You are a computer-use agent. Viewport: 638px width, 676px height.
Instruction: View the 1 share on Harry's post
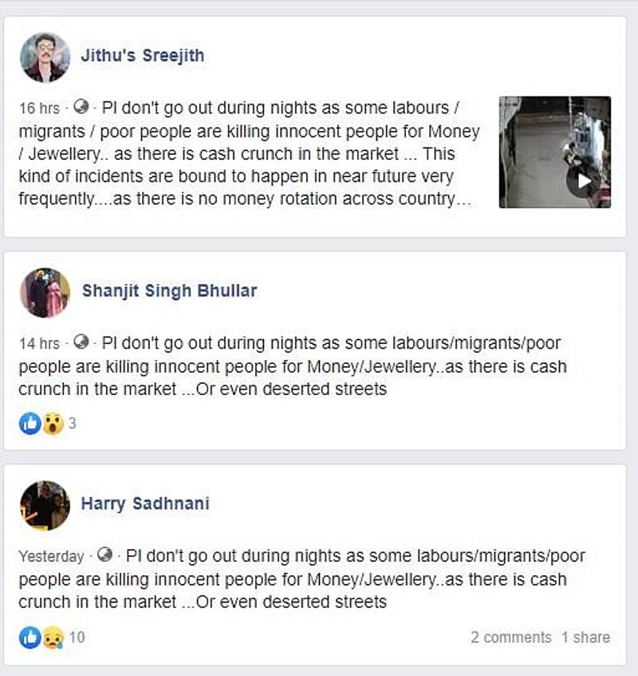[x=585, y=637]
